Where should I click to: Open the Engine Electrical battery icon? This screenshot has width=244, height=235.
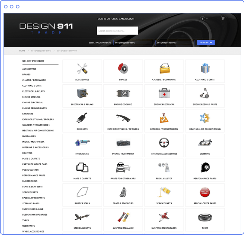tap(164, 93)
